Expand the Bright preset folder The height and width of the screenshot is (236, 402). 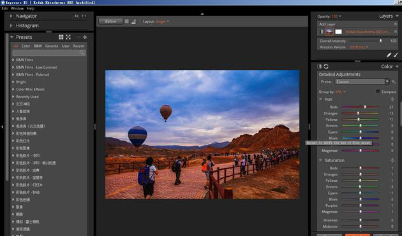(13, 82)
